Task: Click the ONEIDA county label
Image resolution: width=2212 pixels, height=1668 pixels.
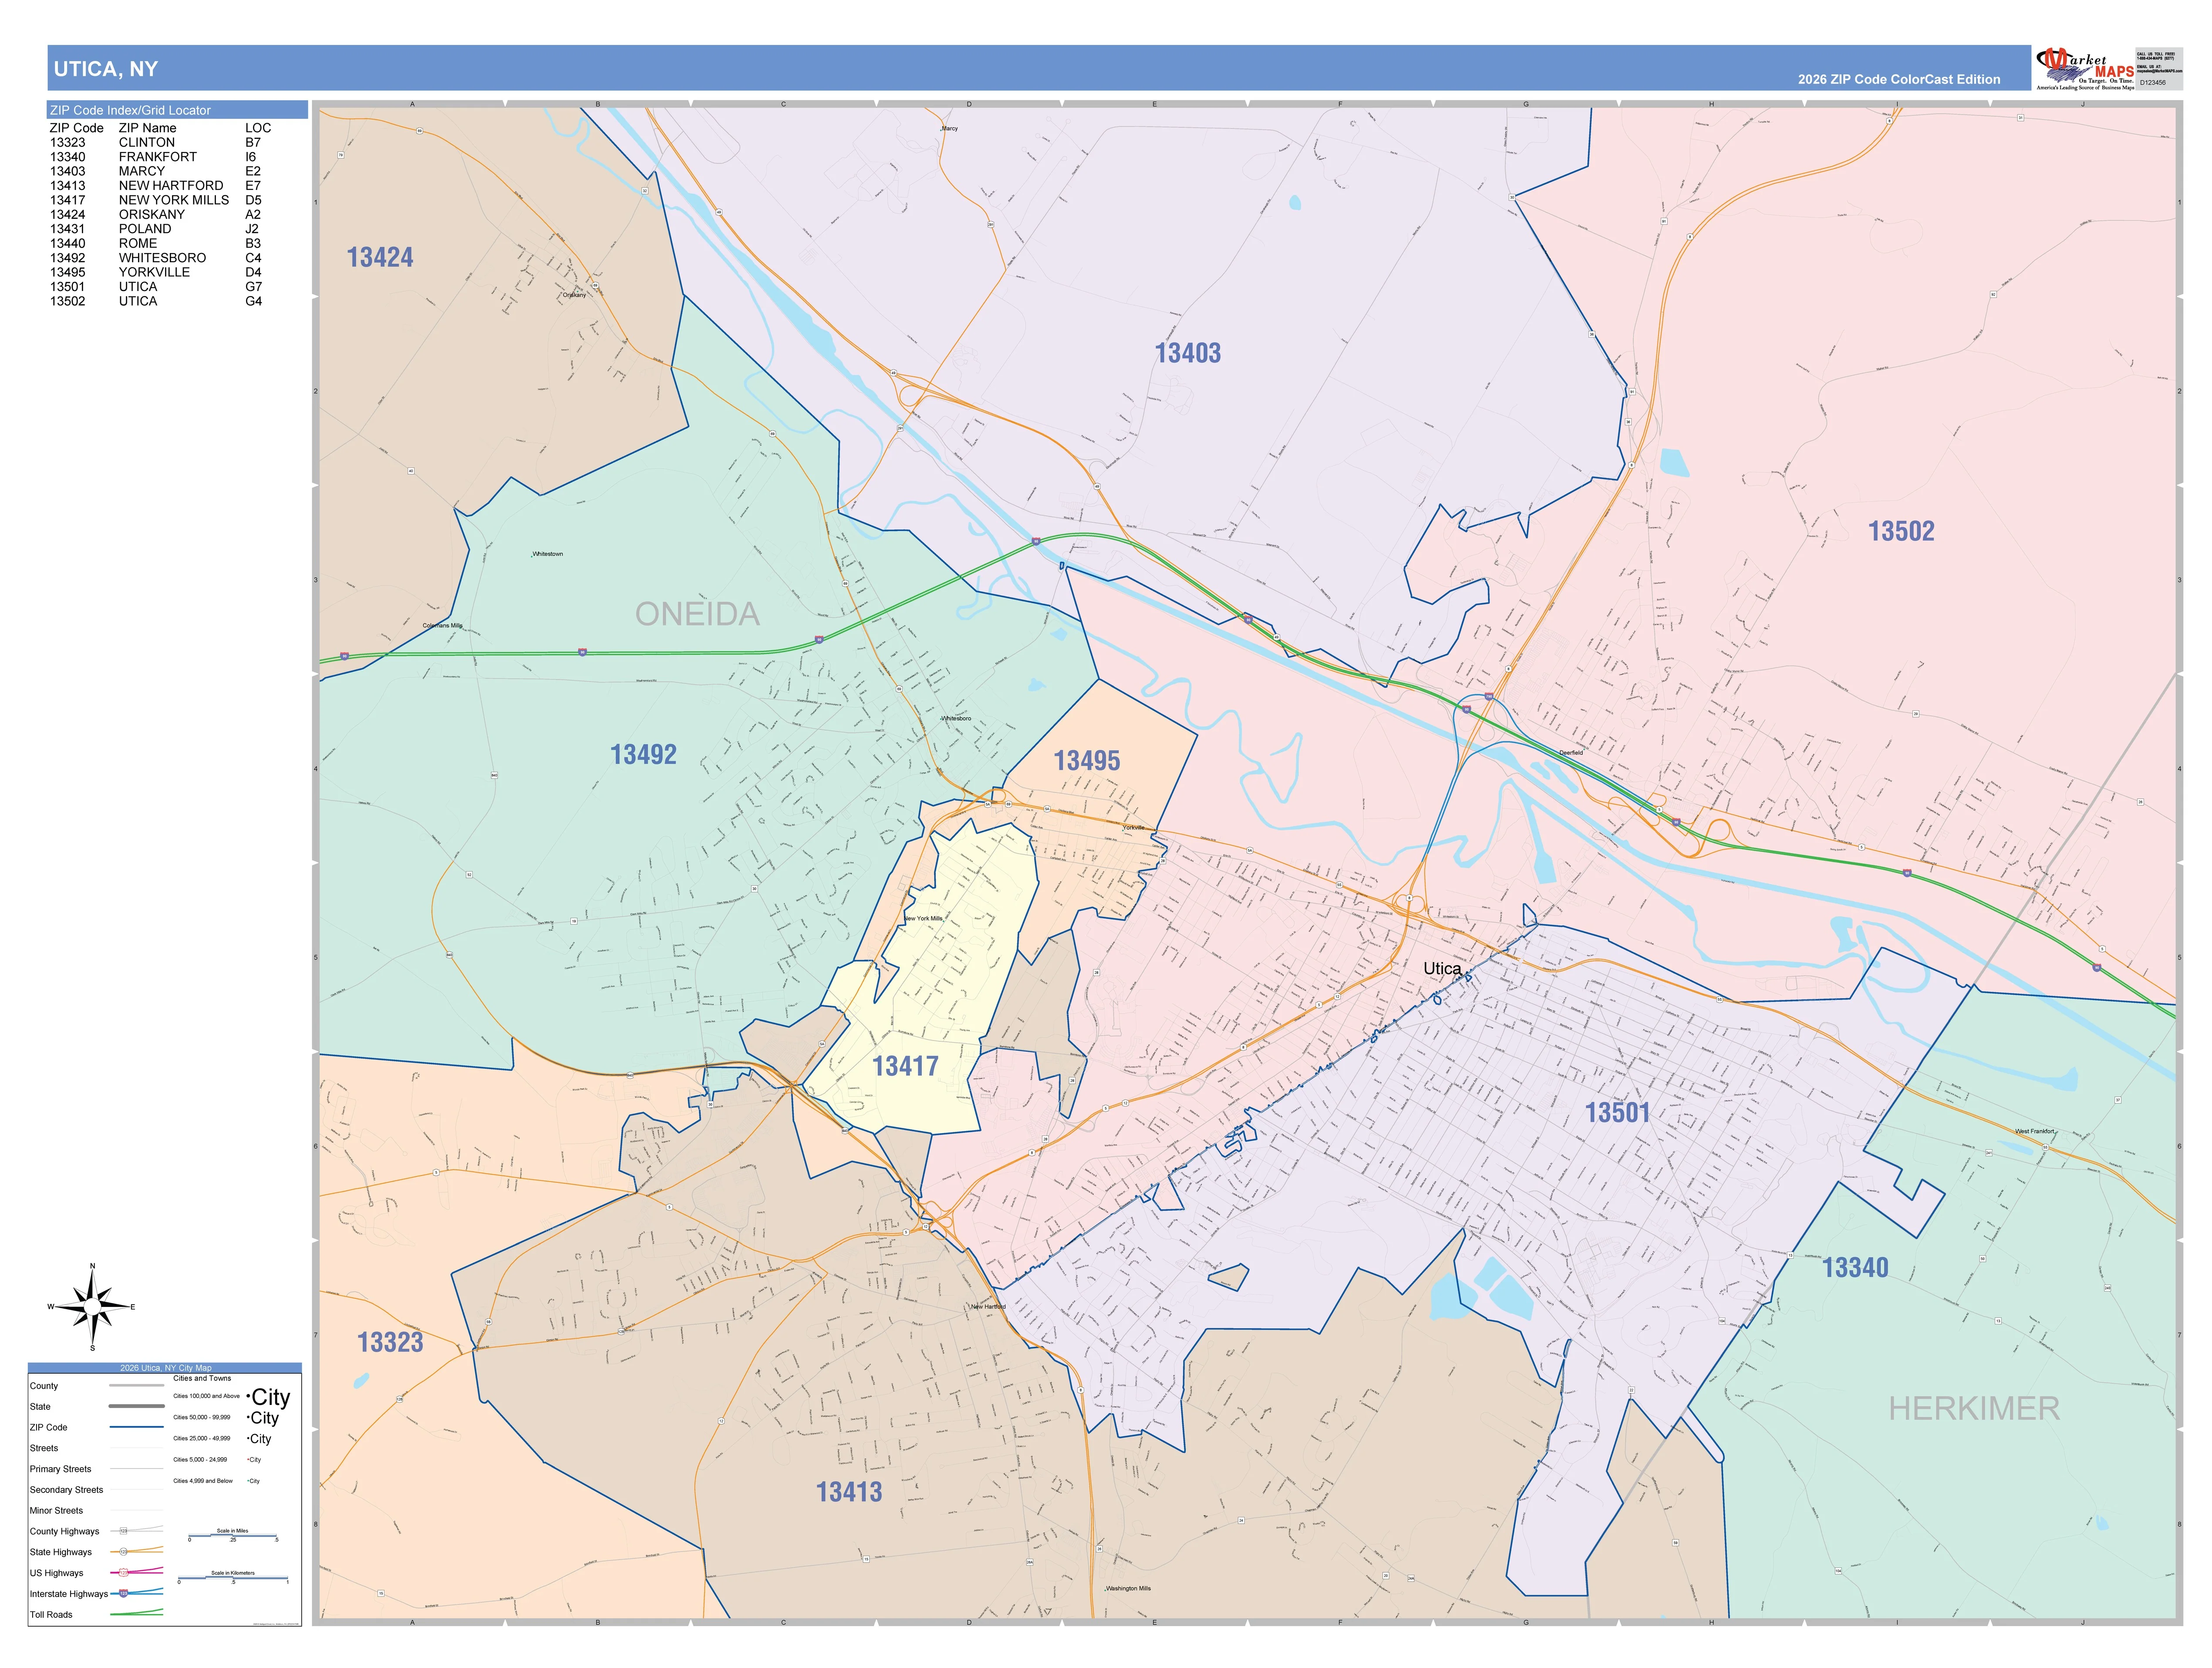Action: [x=697, y=614]
